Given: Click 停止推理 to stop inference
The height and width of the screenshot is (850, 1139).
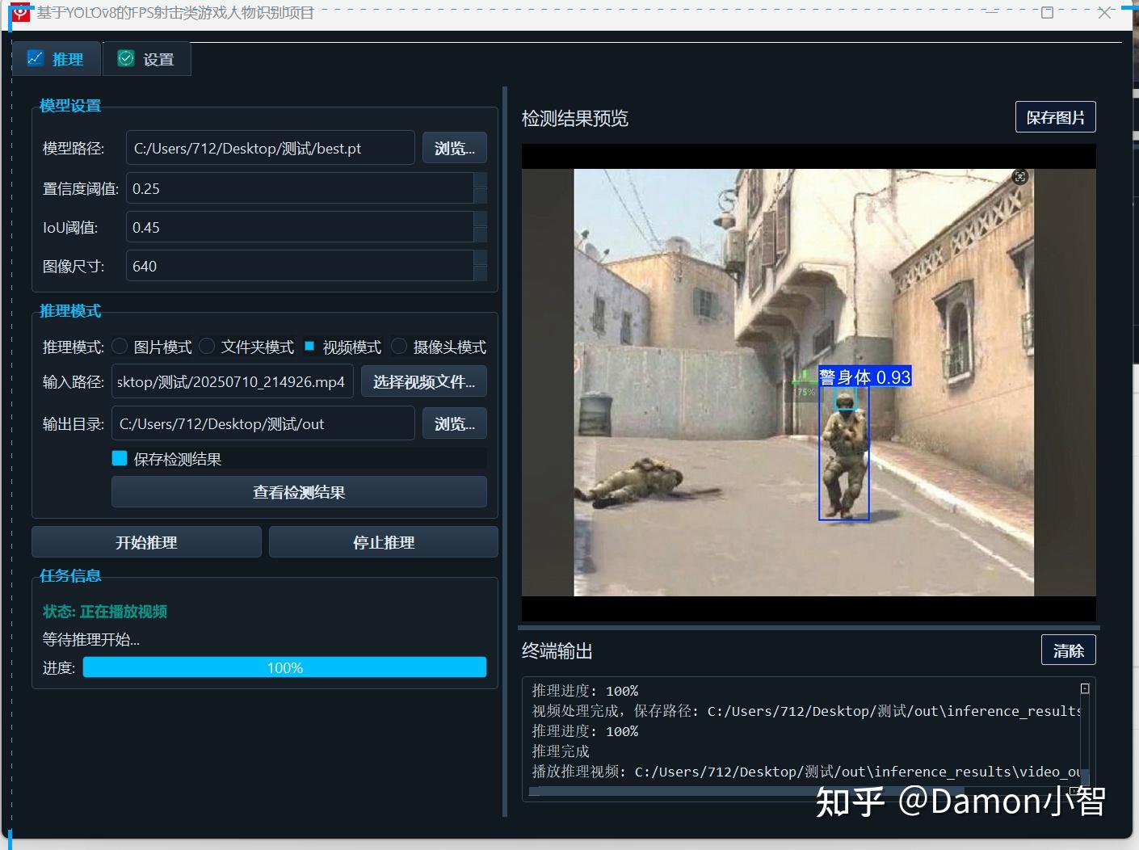Looking at the screenshot, I should pyautogui.click(x=382, y=542).
